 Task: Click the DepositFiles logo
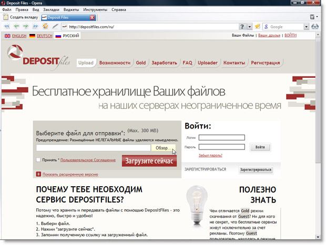[x=39, y=57]
